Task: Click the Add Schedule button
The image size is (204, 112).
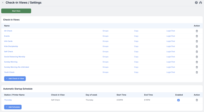Action: coord(13,107)
